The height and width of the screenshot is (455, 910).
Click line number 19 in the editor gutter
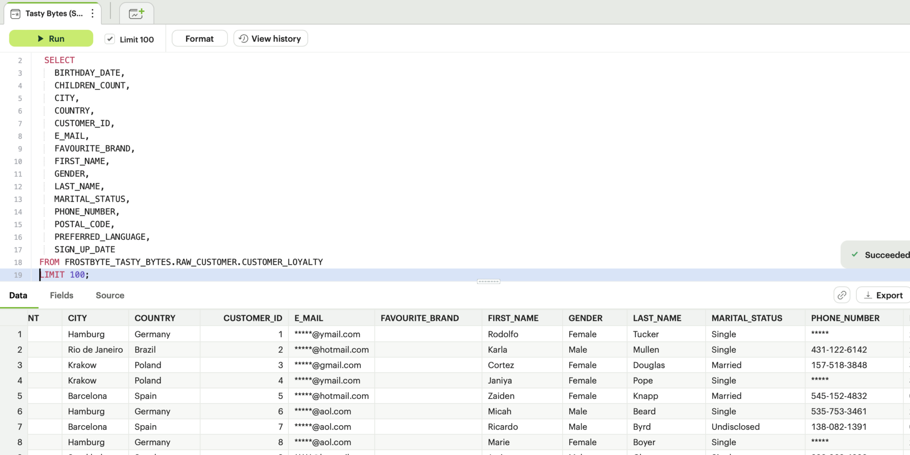pyautogui.click(x=18, y=275)
